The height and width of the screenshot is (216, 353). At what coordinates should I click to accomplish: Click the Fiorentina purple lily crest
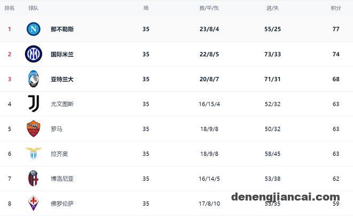[34, 203]
